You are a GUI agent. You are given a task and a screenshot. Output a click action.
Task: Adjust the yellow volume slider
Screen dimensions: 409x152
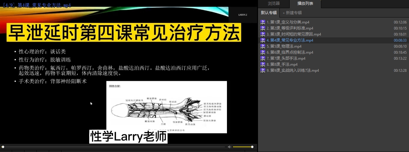(243, 147)
